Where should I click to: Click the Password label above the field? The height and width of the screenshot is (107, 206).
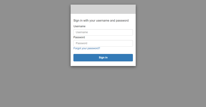click(x=79, y=37)
